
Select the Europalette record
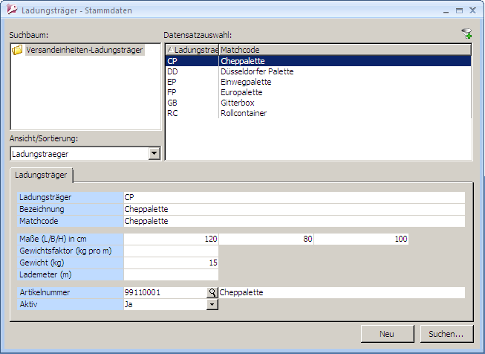244,92
